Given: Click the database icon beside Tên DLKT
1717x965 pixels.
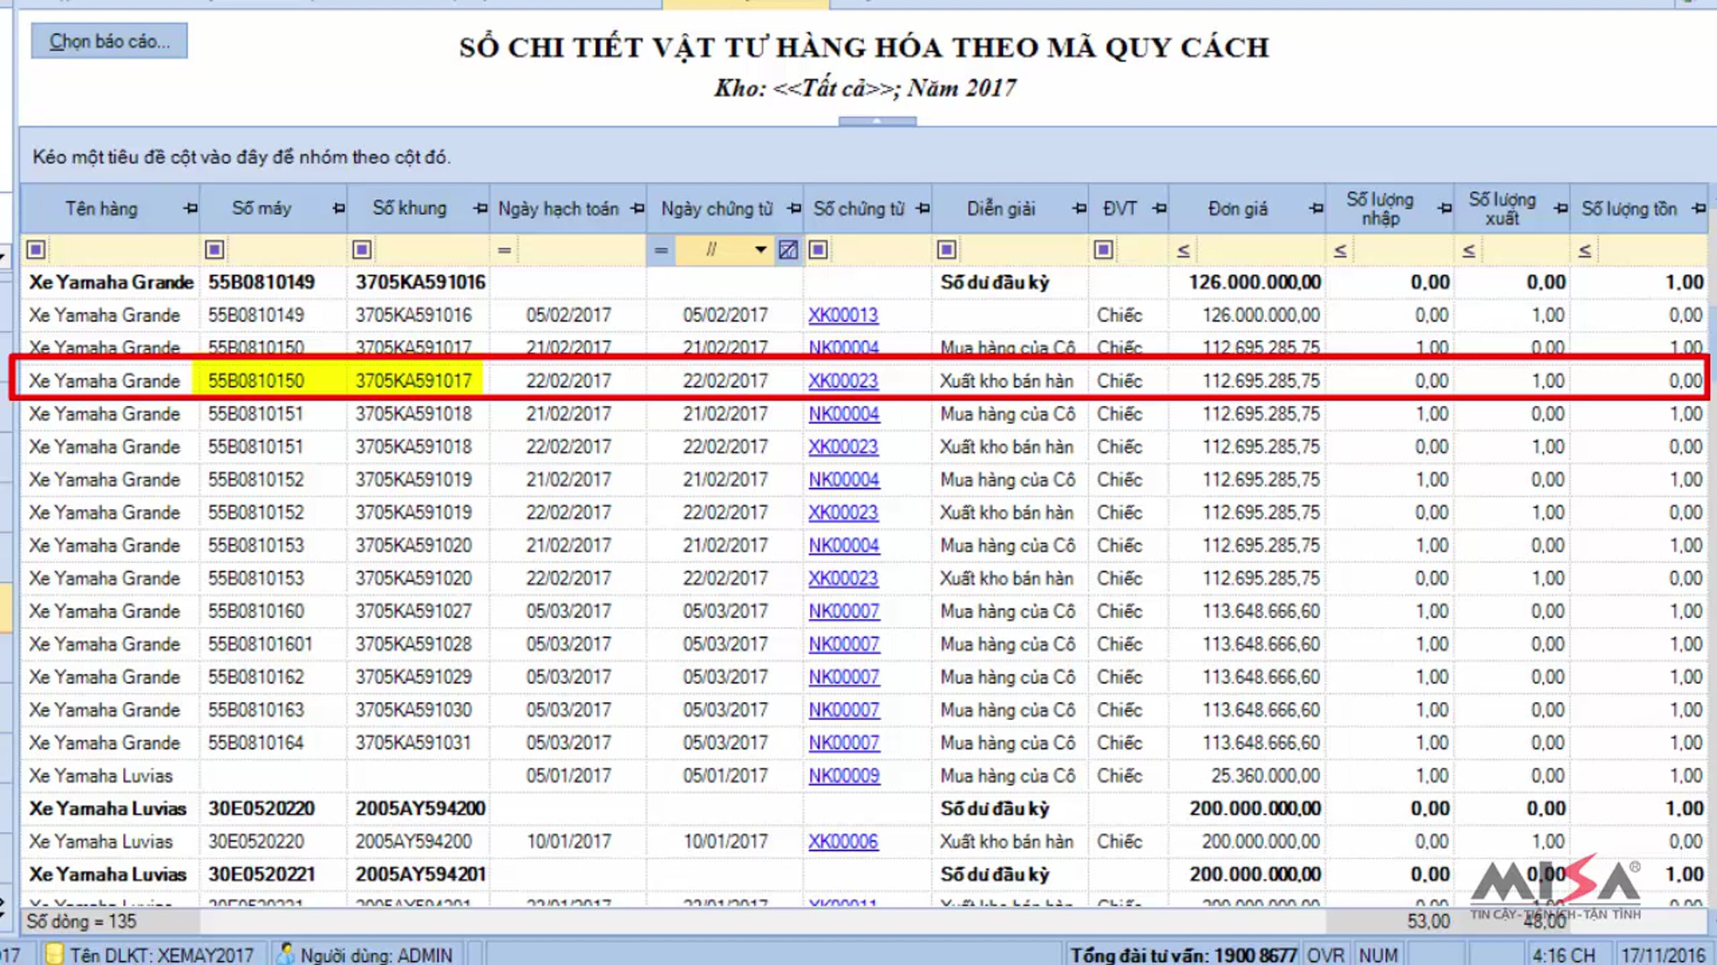Looking at the screenshot, I should [x=54, y=954].
